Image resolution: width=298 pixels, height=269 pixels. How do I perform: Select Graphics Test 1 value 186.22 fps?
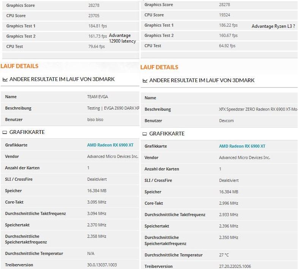pyautogui.click(x=228, y=25)
